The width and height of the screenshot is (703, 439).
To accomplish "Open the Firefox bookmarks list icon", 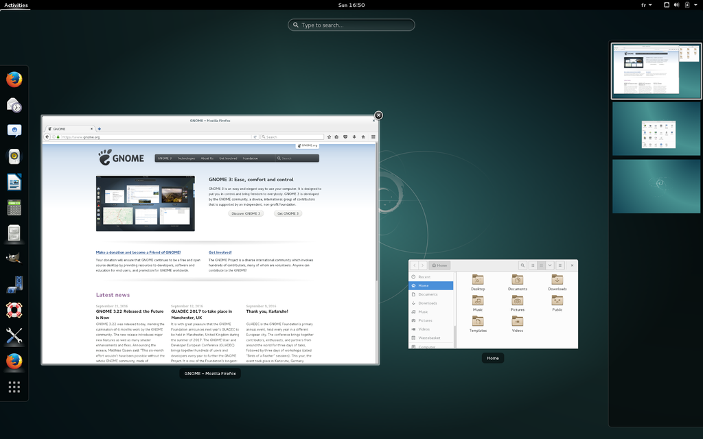I will [336, 137].
